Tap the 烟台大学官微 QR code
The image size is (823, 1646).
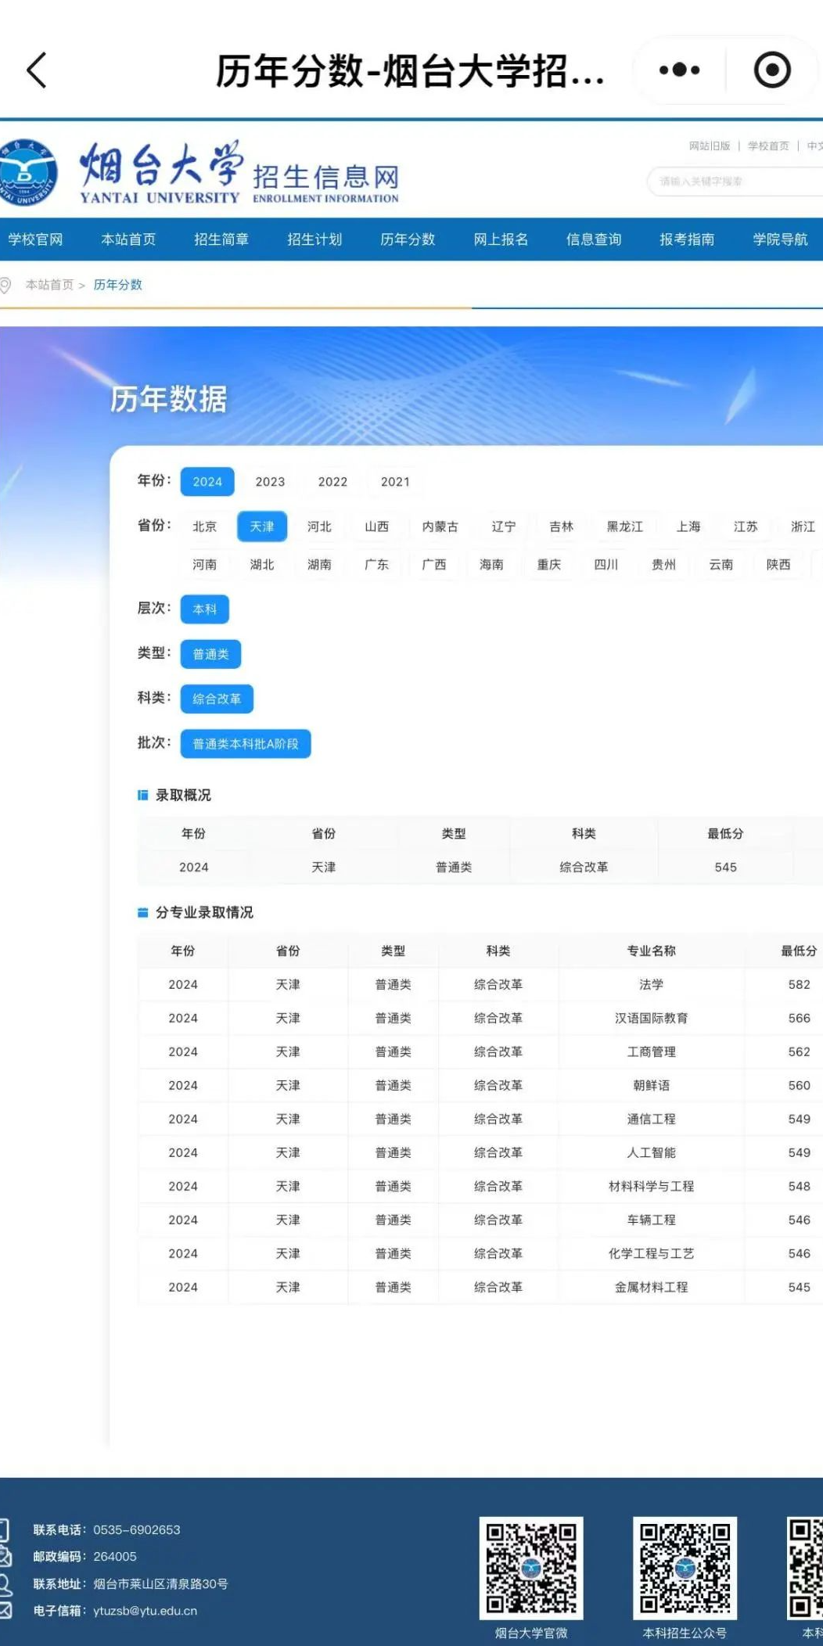pyautogui.click(x=530, y=1568)
